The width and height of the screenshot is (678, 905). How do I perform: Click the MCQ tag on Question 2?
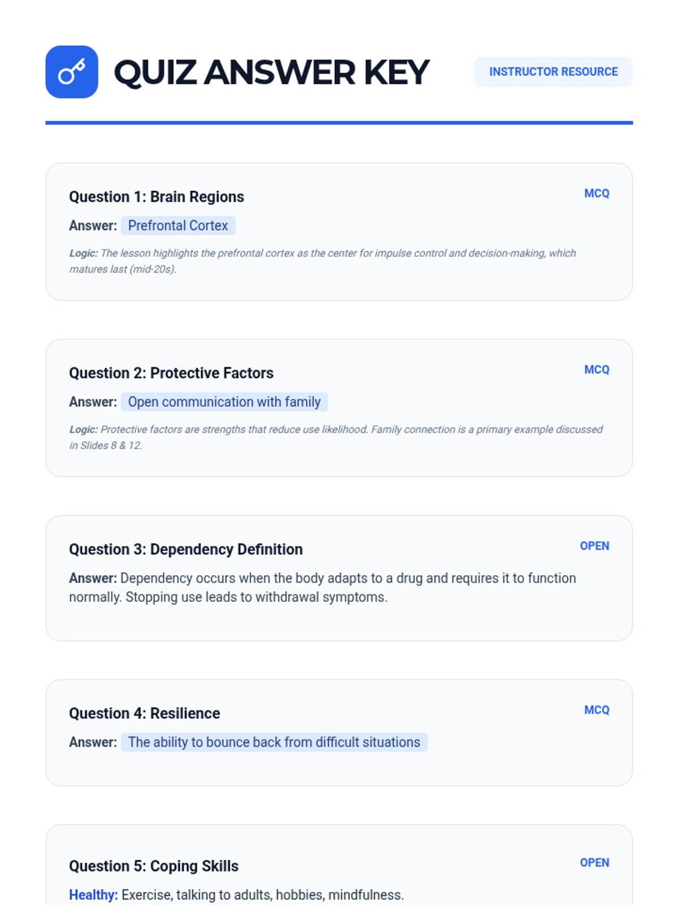coord(597,370)
